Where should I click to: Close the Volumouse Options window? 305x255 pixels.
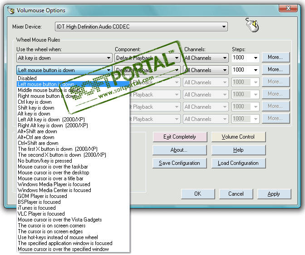[288, 8]
